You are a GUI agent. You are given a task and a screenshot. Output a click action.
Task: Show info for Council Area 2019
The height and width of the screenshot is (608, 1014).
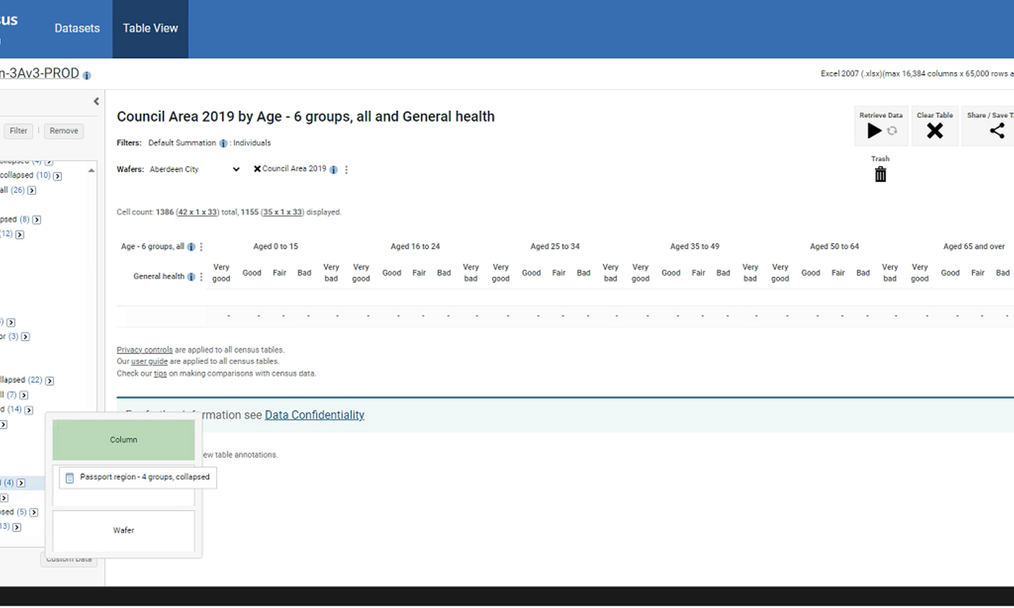[x=334, y=170]
